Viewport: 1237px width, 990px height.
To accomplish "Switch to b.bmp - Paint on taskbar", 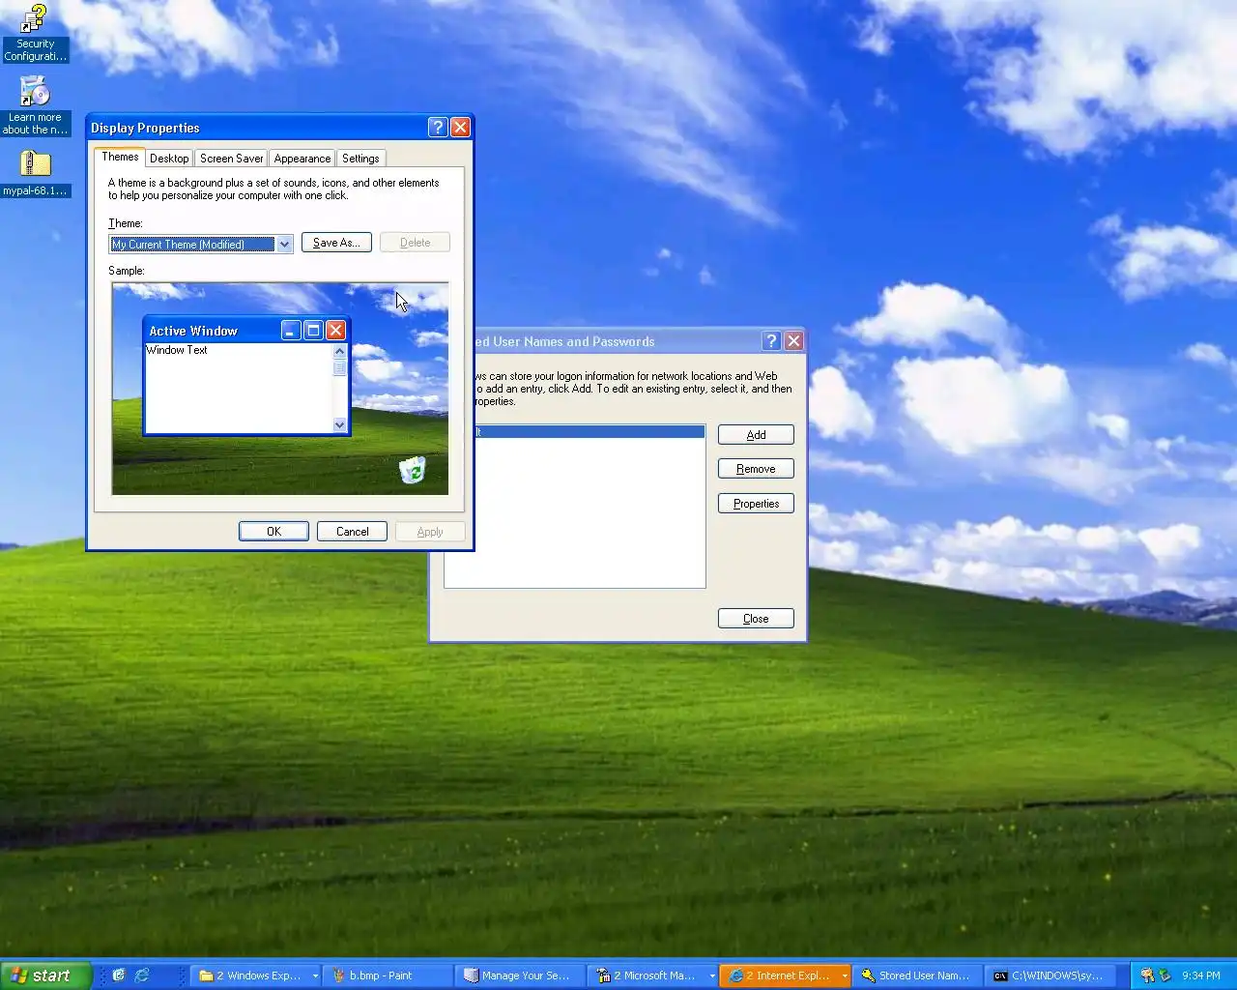I will tap(388, 975).
